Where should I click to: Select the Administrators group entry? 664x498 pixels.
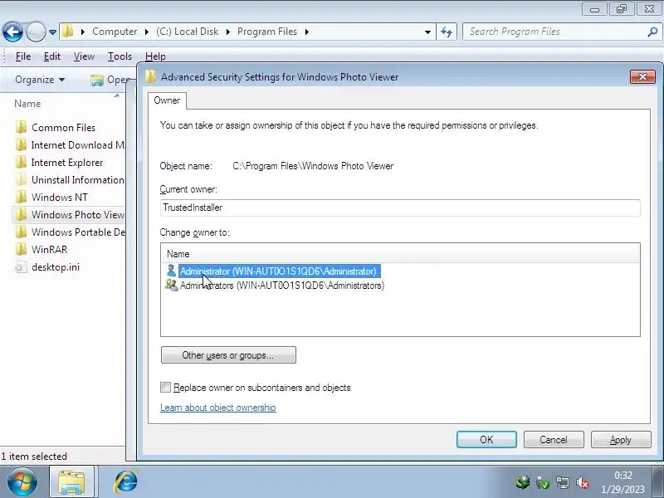[282, 286]
